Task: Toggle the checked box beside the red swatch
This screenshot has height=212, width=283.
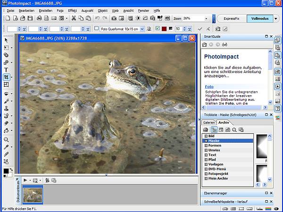Action: (158, 29)
